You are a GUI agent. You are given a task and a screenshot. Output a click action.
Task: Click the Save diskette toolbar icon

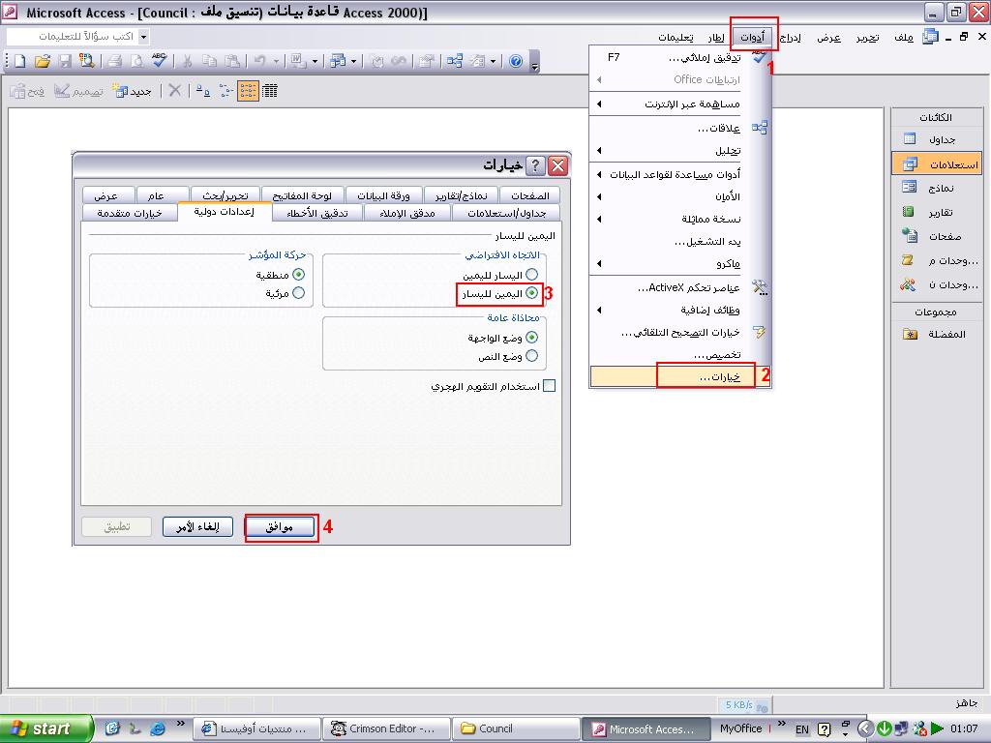(65, 61)
